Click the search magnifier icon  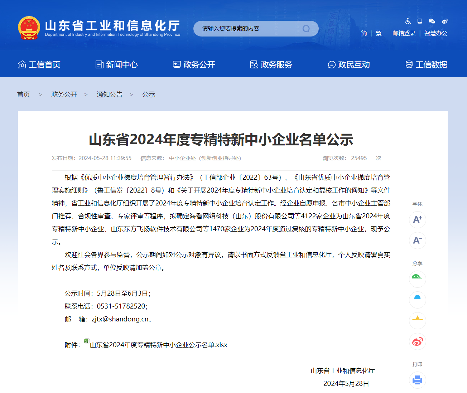(306, 29)
